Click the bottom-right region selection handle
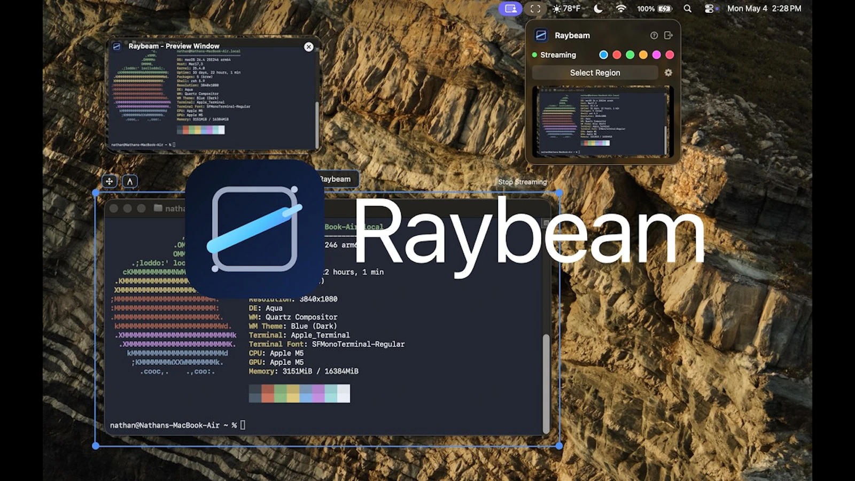This screenshot has width=855, height=481. [559, 446]
